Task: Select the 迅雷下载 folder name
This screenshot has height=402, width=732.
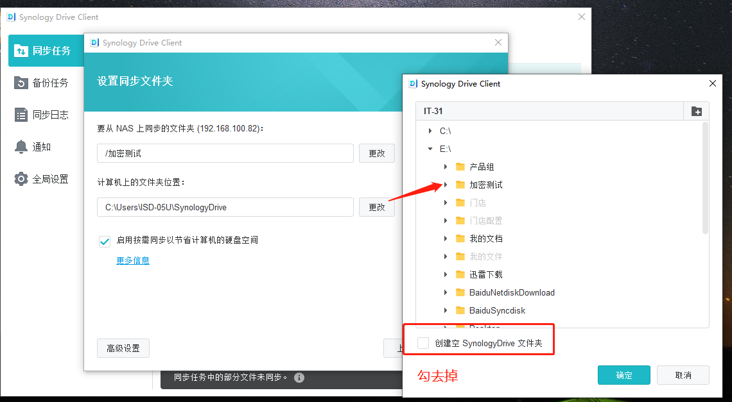Action: [x=486, y=274]
